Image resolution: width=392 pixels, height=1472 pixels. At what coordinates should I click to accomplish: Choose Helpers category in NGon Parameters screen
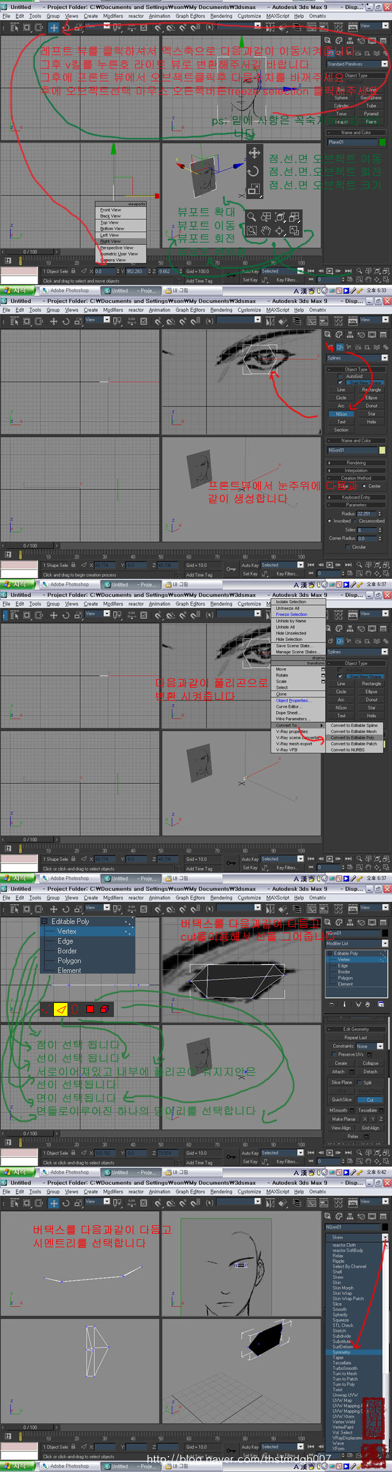coord(368,347)
